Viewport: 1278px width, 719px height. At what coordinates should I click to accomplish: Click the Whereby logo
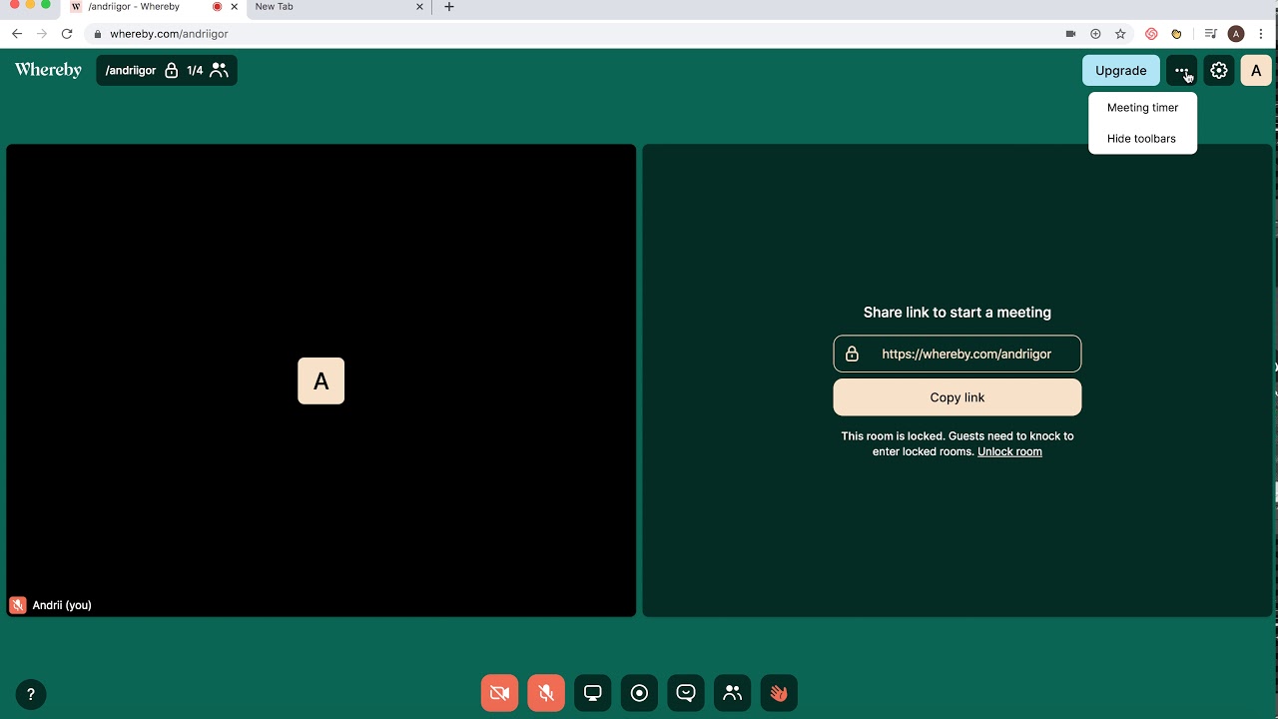coord(48,70)
